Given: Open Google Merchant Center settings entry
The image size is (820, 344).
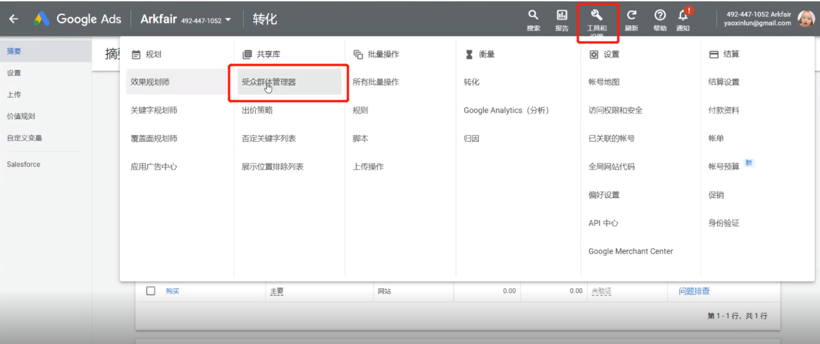Looking at the screenshot, I should coord(630,251).
